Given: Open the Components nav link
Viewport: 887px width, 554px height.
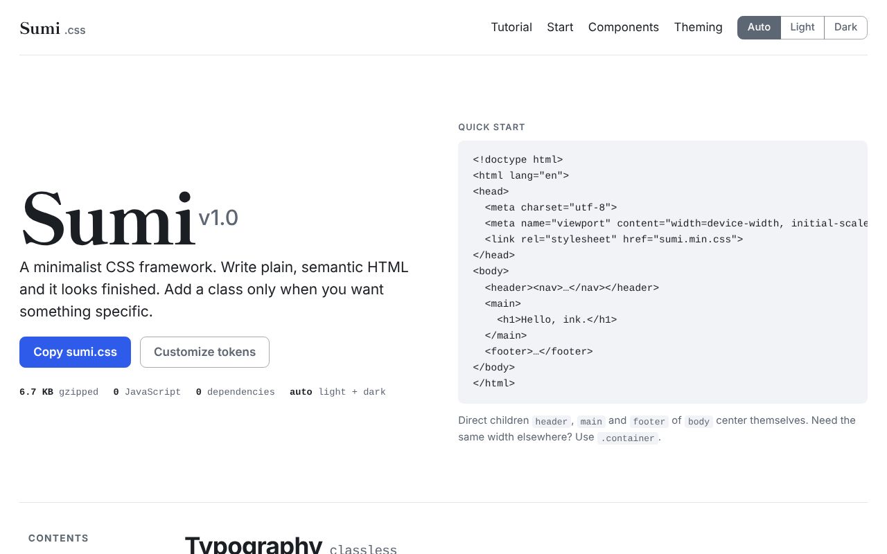Looking at the screenshot, I should (624, 27).
